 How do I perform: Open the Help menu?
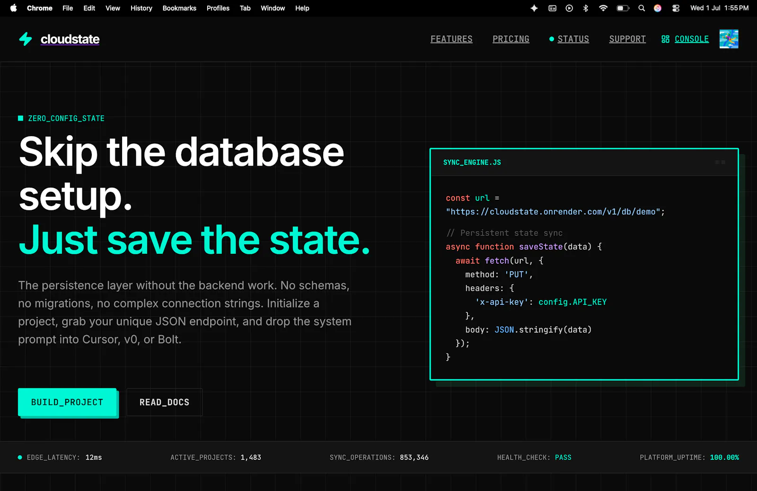pyautogui.click(x=302, y=8)
